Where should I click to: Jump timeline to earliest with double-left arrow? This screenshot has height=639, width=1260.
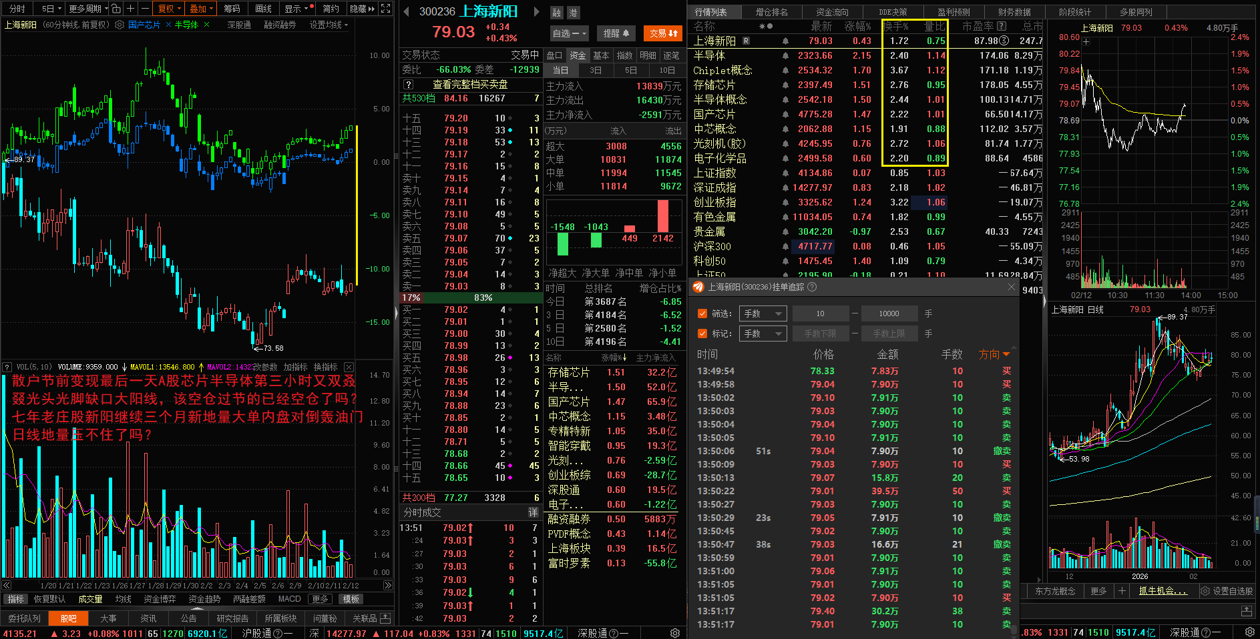[6, 586]
